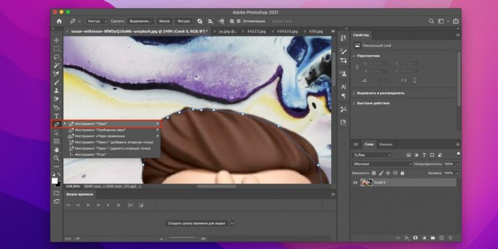Change screen mode icon at toolbar bottom
Screen dimensions: 498x249
57,201
